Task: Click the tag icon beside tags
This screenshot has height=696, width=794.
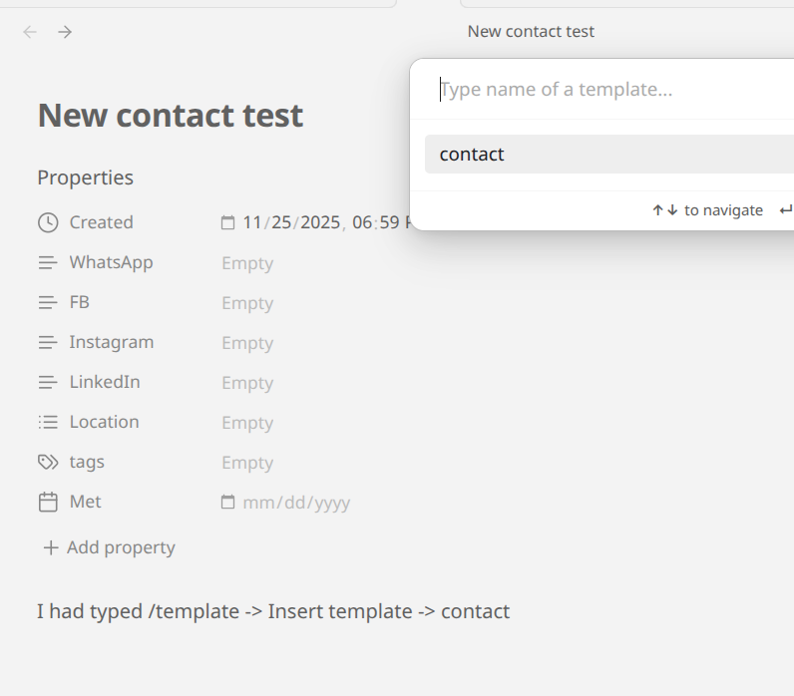Action: click(x=48, y=462)
